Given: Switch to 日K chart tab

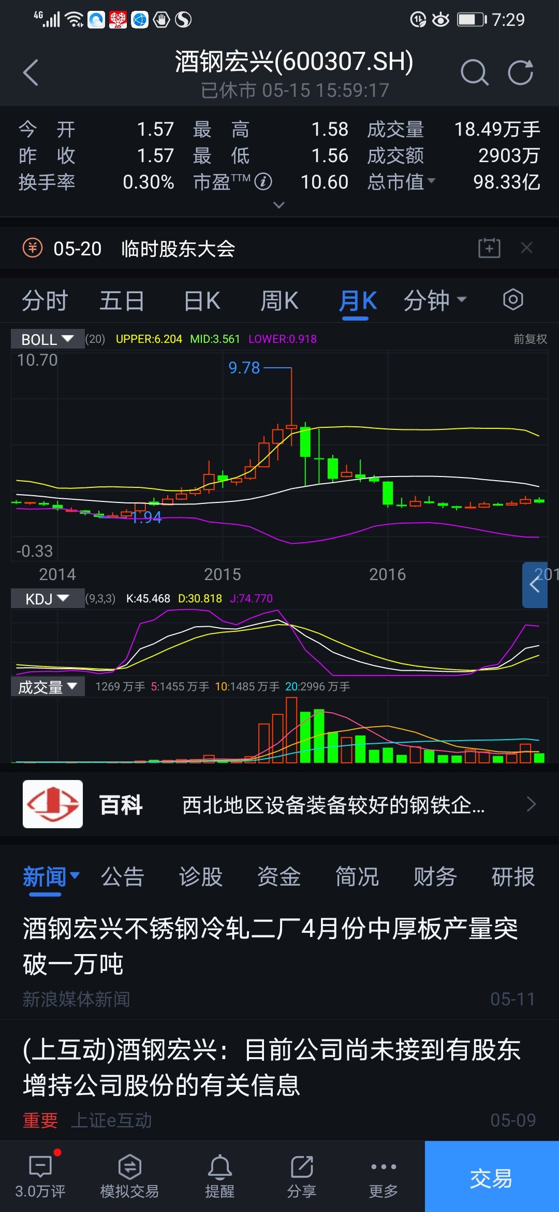Looking at the screenshot, I should (202, 300).
